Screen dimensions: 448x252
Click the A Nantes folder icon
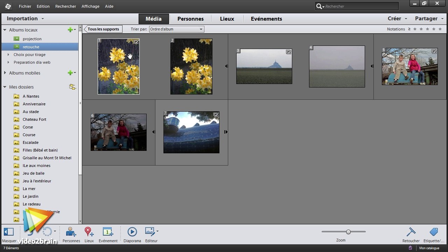pyautogui.click(x=16, y=96)
